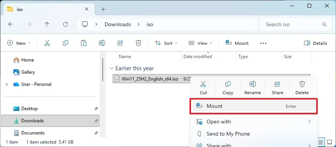Open the Open with submenu
Image resolution: width=336 pixels, height=147 pixels.
(x=253, y=122)
